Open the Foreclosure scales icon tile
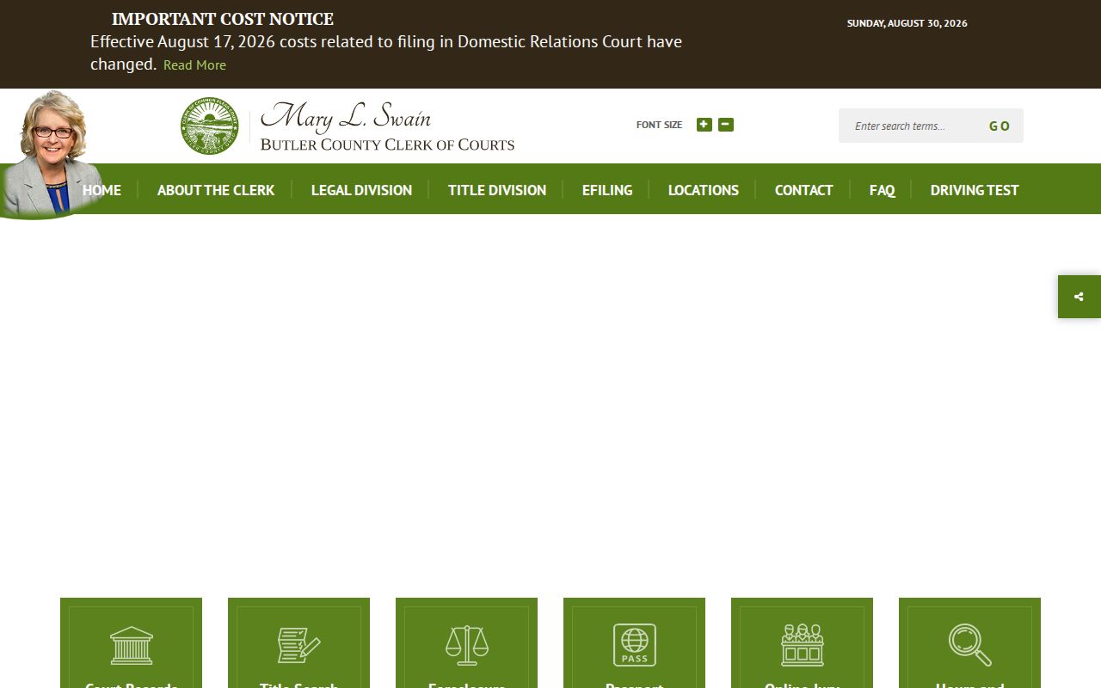The width and height of the screenshot is (1101, 688). tap(466, 643)
